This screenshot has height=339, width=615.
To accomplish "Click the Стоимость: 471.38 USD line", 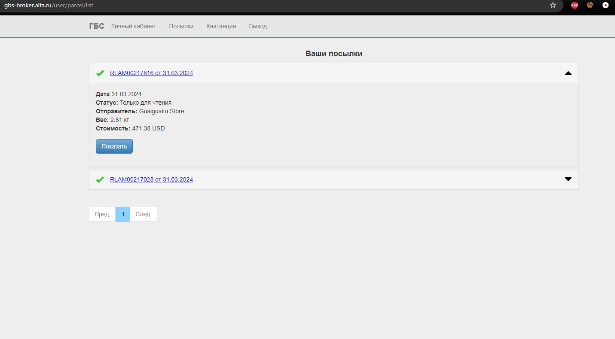I will [130, 128].
